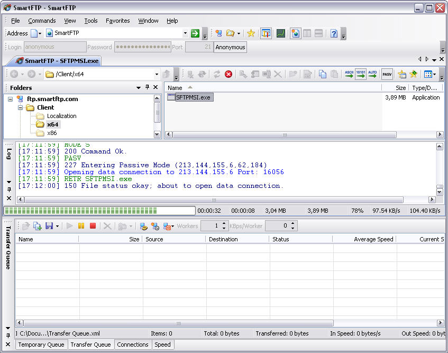Select the SmartFTP - SFTPMSI.exe browser tab
This screenshot has width=448, height=353.
pos(57,61)
